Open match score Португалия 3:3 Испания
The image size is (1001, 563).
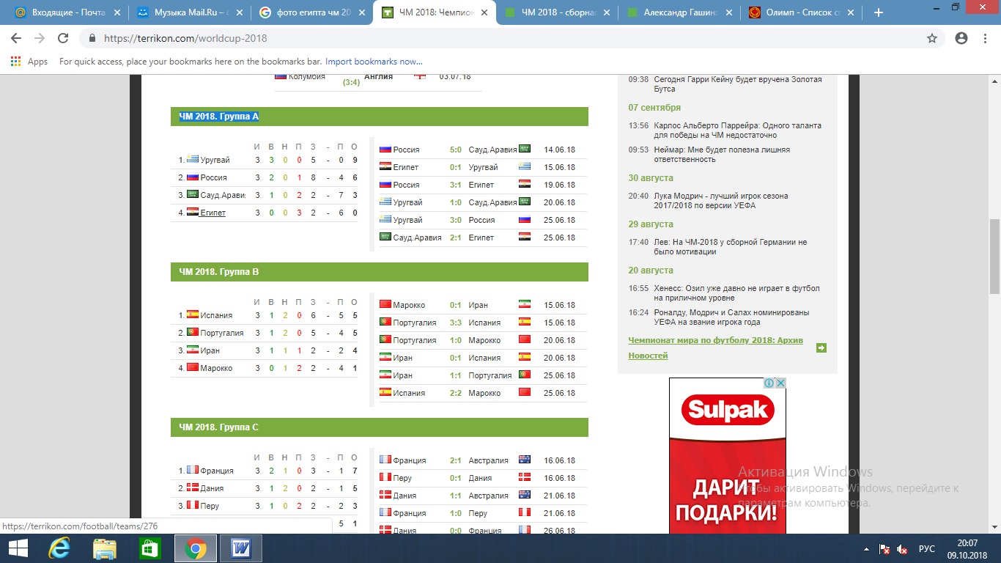click(456, 323)
